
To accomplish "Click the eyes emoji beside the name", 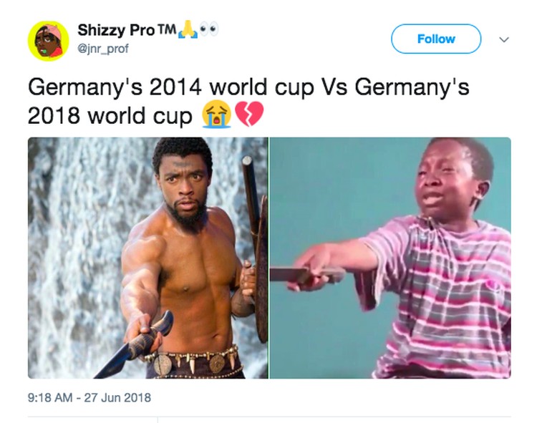I will [208, 29].
